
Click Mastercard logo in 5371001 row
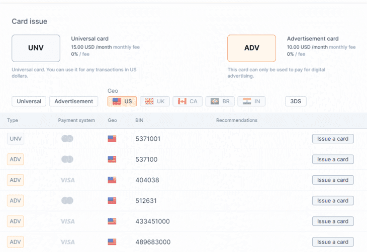(67, 139)
